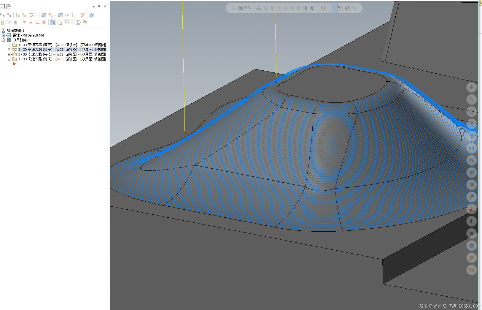This screenshot has height=310, width=482.
Task: Open dropdown beside verify operations icon
Action: 55,15
